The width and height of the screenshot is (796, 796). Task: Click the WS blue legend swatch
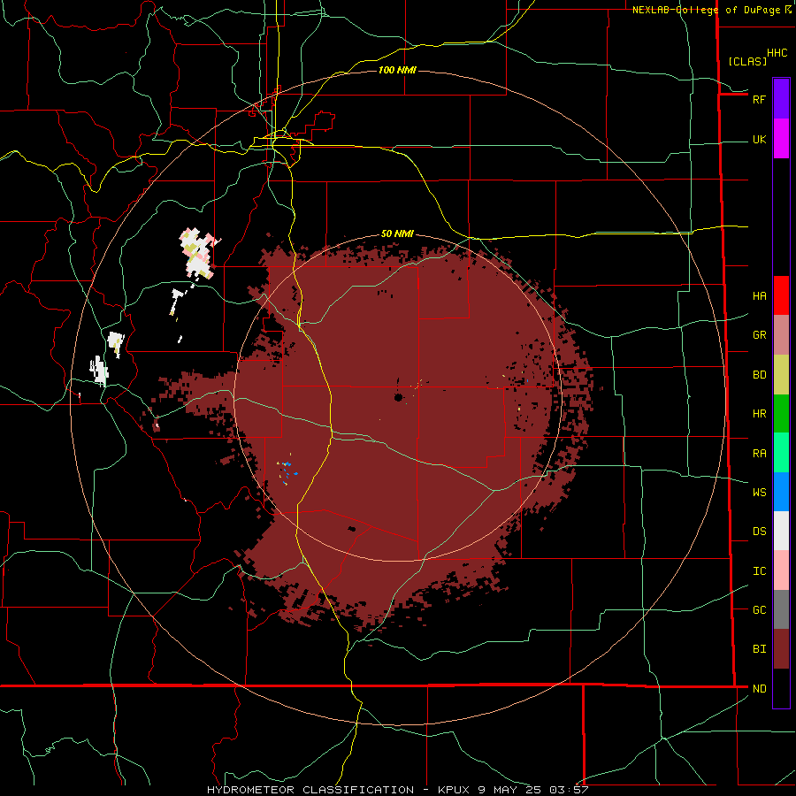click(x=781, y=492)
